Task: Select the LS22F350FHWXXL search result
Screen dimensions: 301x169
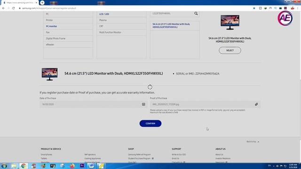Action: 174,26
